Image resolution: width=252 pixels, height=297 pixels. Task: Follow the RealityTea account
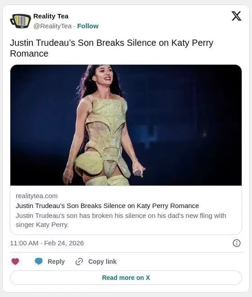tap(88, 26)
